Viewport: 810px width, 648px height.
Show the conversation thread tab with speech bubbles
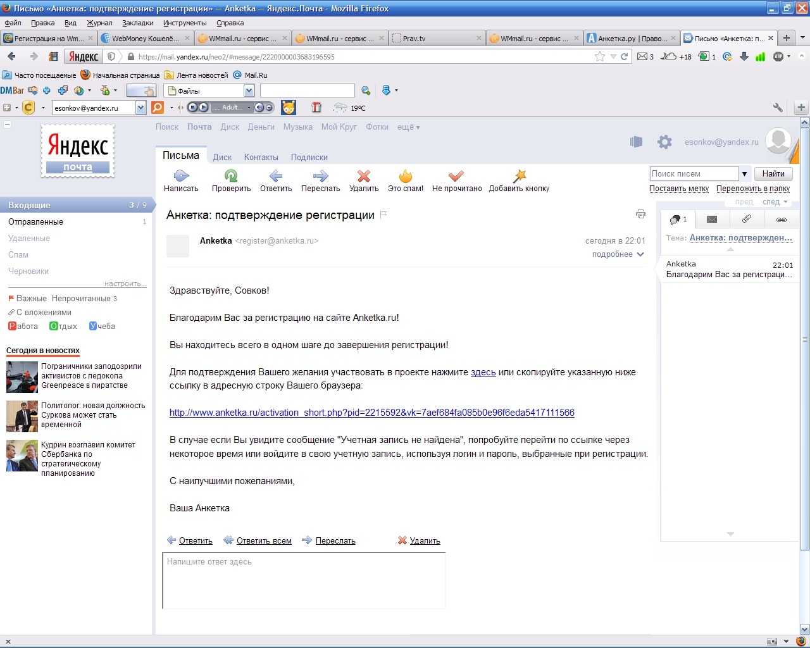pyautogui.click(x=677, y=220)
